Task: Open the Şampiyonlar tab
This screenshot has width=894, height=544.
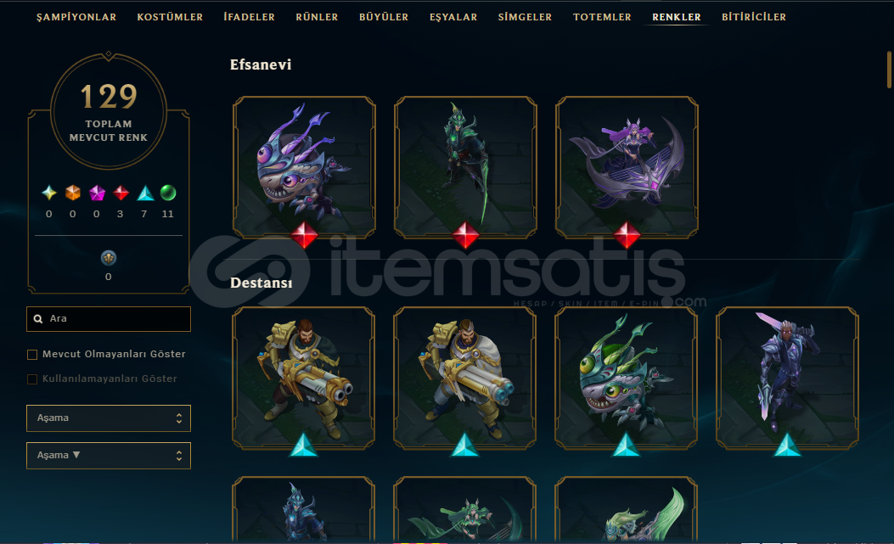Action: pos(76,17)
